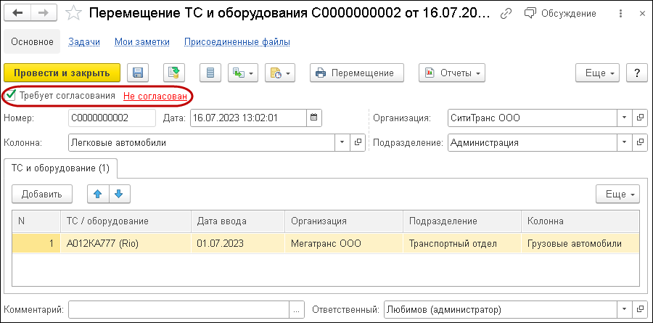Copy link to document via chain icon
This screenshot has width=653, height=323.
coord(506,14)
